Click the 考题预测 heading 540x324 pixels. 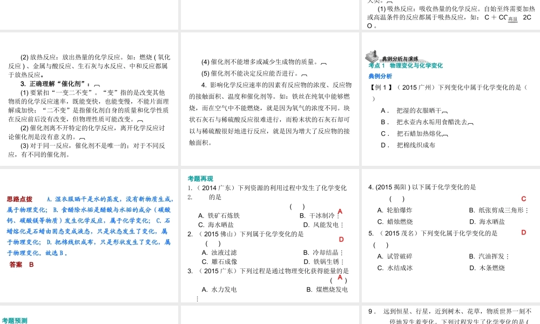click(15, 321)
